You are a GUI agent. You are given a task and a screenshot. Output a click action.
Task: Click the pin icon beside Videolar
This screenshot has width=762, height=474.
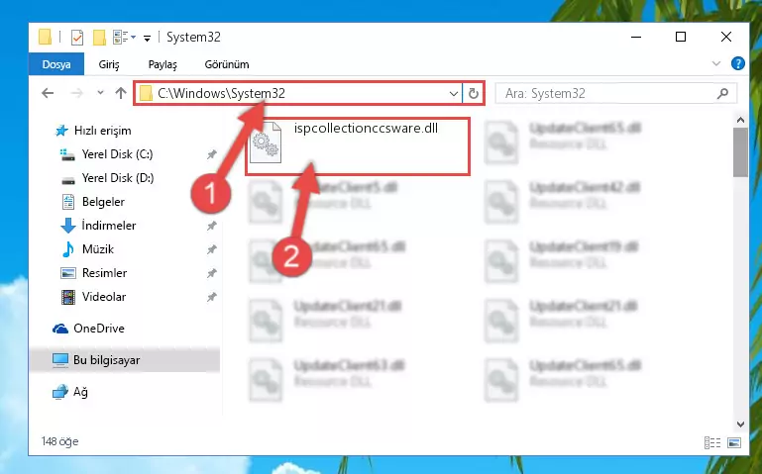click(211, 297)
